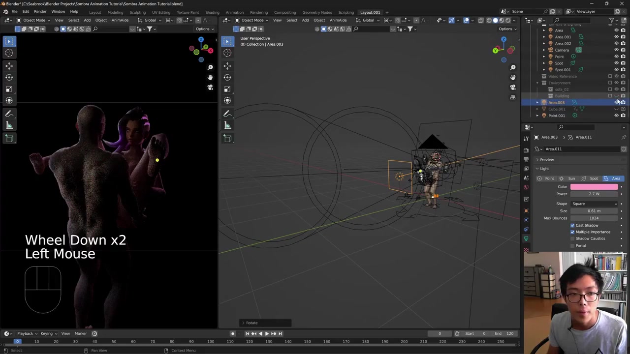Activate the Measure tool in right viewport
Viewport: 630px width, 354px height.
click(x=227, y=126)
